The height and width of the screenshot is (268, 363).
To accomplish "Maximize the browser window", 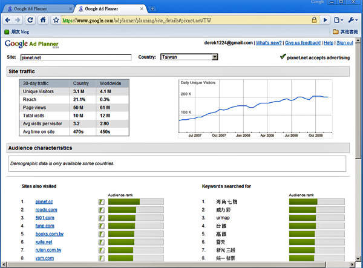I will [341, 2].
